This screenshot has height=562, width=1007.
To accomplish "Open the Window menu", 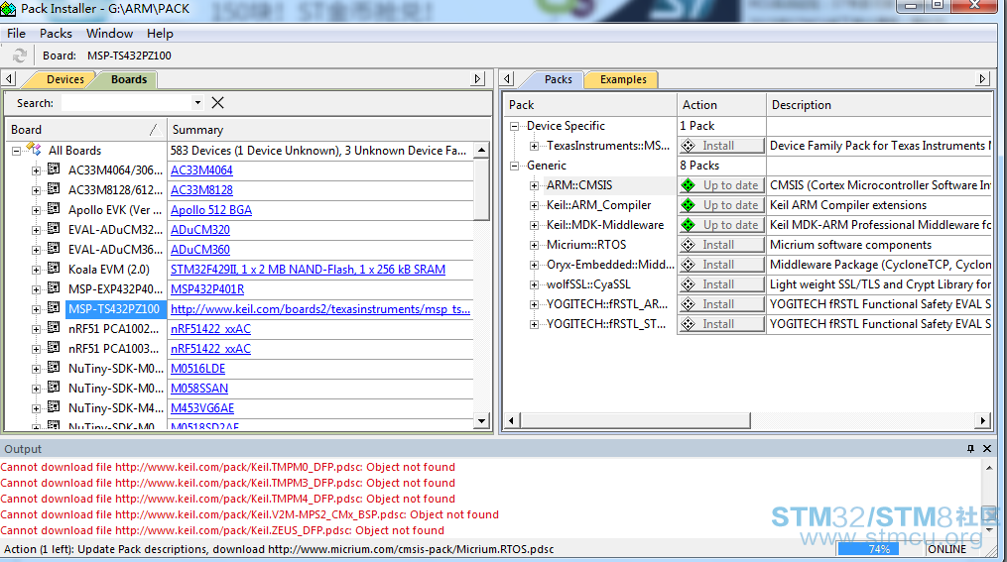I will (x=110, y=34).
